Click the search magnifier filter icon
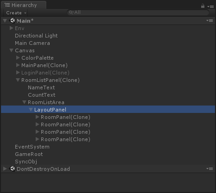The width and height of the screenshot is (216, 193). pos(71,12)
